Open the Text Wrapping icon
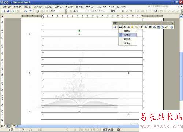 [x=158, y=27]
